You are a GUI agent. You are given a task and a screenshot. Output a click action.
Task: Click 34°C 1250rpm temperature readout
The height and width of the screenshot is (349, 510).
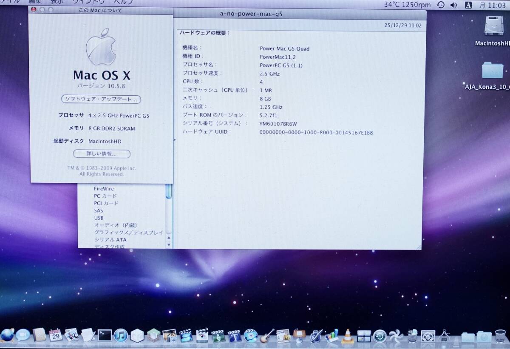coord(407,5)
